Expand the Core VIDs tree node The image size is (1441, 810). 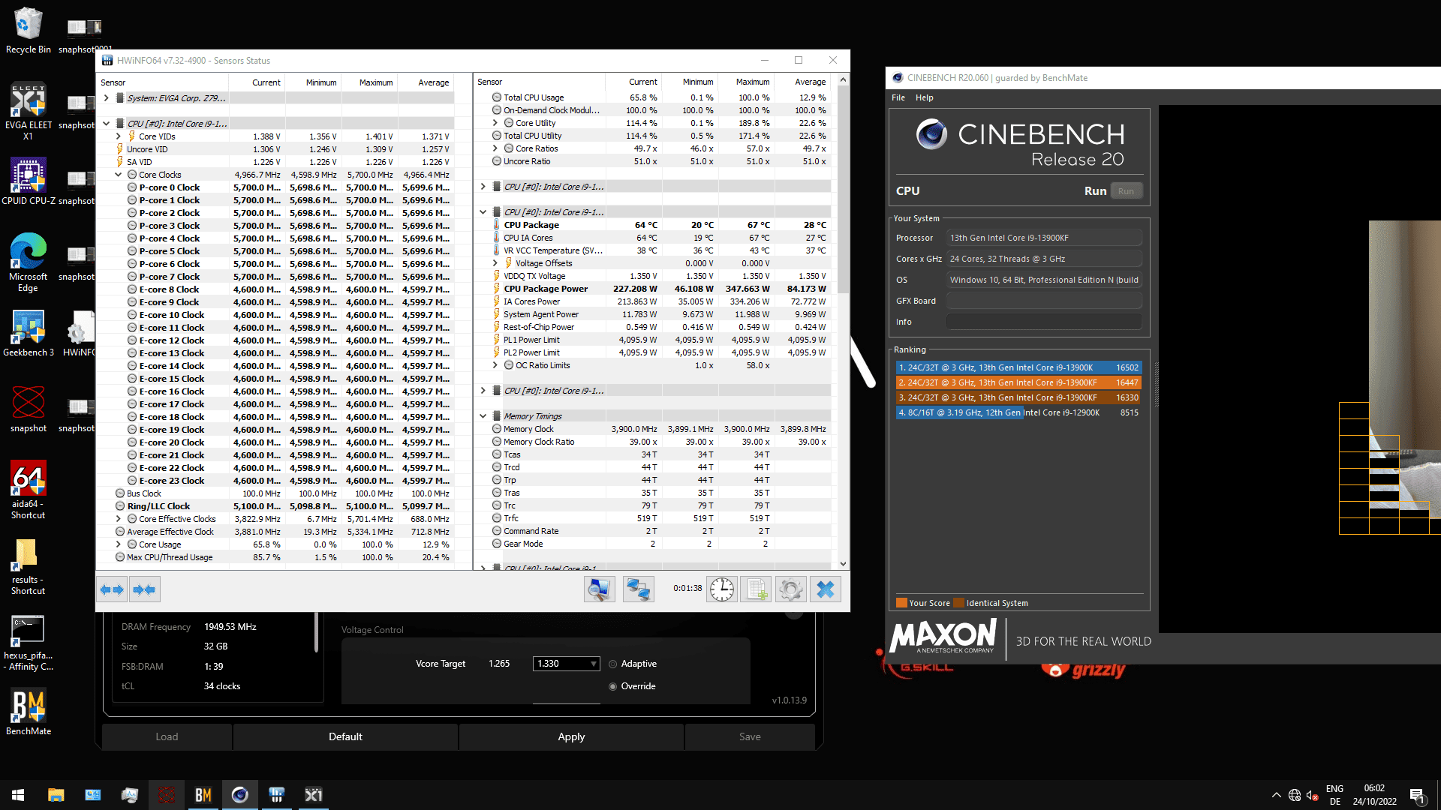coord(119,136)
